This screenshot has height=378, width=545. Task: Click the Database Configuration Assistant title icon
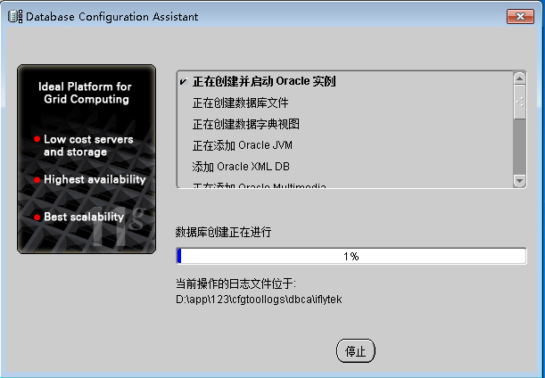click(x=15, y=16)
